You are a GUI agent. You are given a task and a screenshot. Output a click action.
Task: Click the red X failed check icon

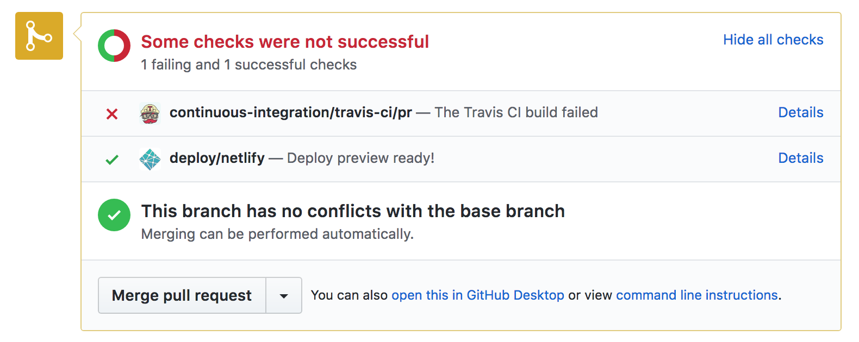point(112,114)
